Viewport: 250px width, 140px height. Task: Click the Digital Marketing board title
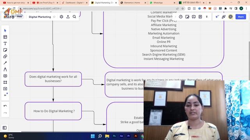(x=40, y=17)
